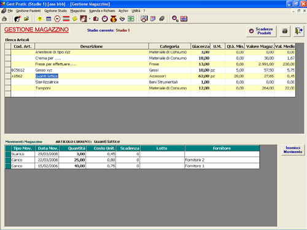Click the Inserisci Movimento button
Image resolution: width=307 pixels, height=230 pixels.
[x=293, y=150]
